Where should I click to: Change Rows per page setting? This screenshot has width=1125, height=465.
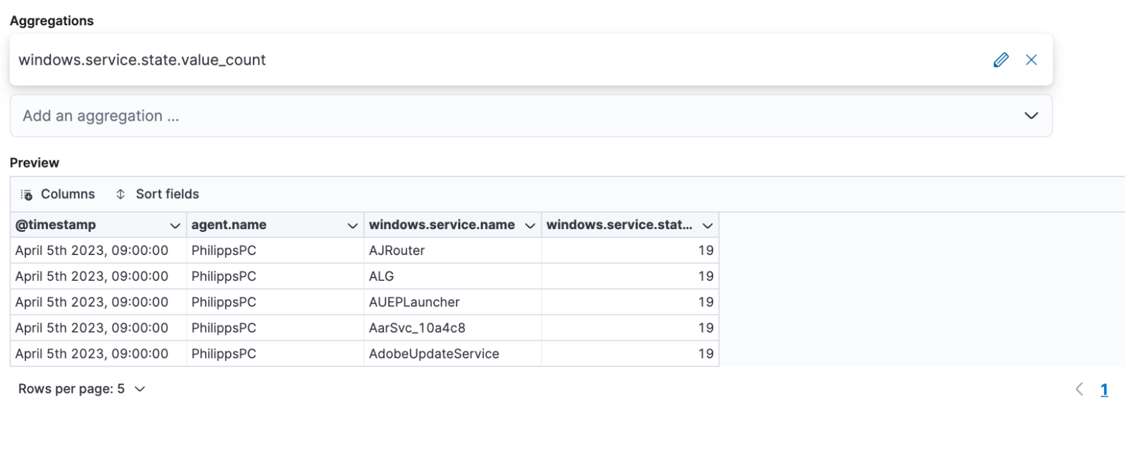click(82, 389)
